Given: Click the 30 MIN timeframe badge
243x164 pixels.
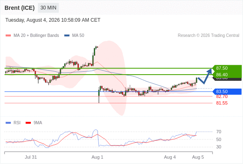Looking at the screenshot, I should pos(48,7).
